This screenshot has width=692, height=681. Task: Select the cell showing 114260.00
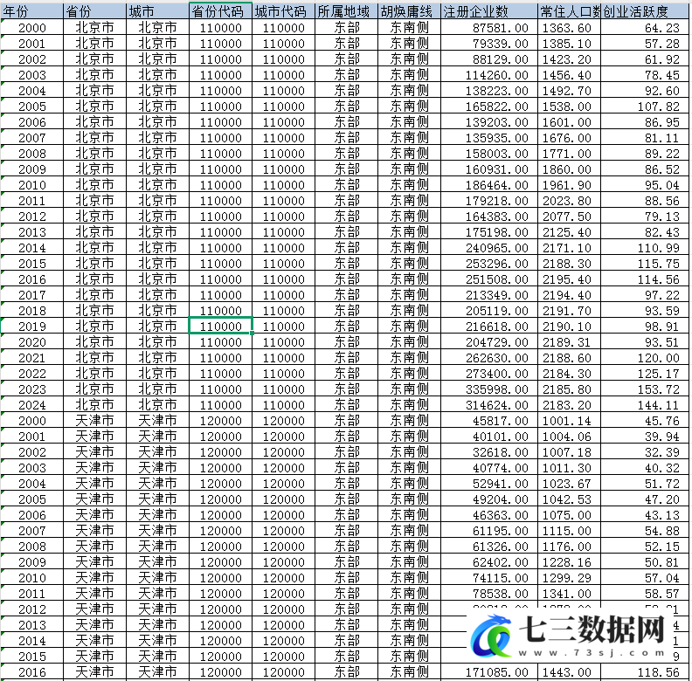[x=489, y=75]
